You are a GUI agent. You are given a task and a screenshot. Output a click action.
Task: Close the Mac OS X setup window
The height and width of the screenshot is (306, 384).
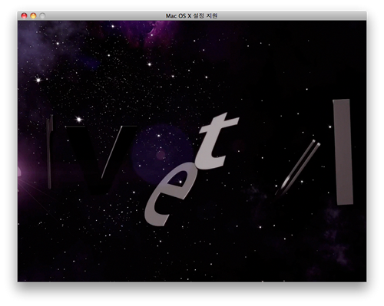coord(24,16)
